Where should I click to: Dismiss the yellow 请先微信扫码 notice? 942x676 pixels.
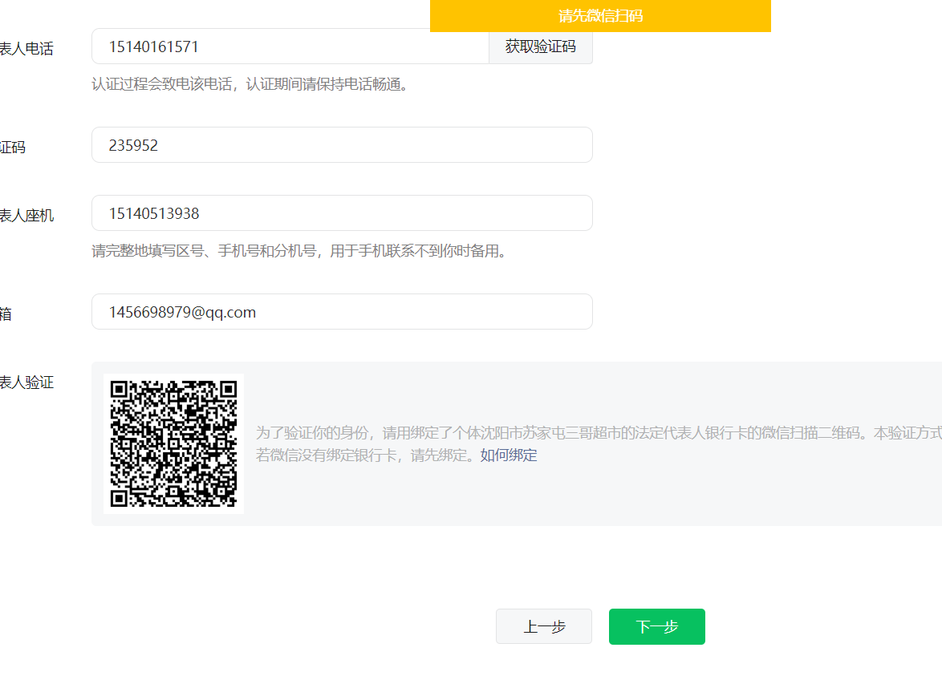[x=600, y=15]
